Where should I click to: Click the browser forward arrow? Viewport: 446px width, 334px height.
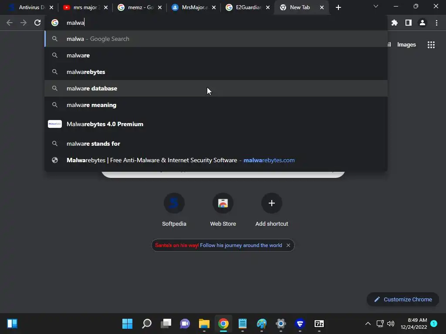click(x=24, y=23)
